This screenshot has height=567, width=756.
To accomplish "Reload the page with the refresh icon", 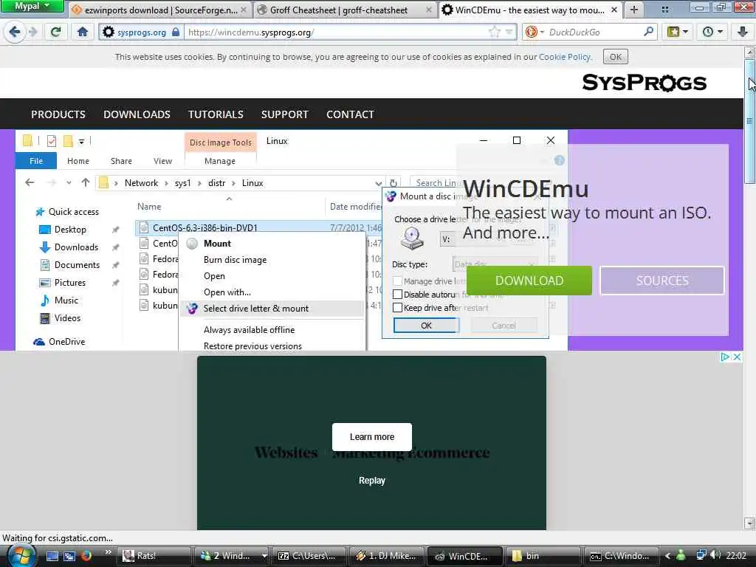I will pyautogui.click(x=56, y=32).
